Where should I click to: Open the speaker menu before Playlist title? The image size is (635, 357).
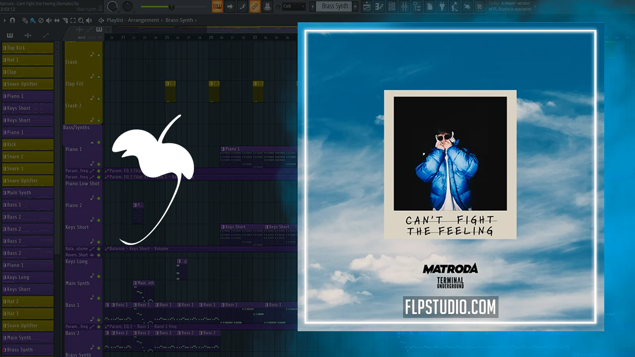[x=101, y=20]
